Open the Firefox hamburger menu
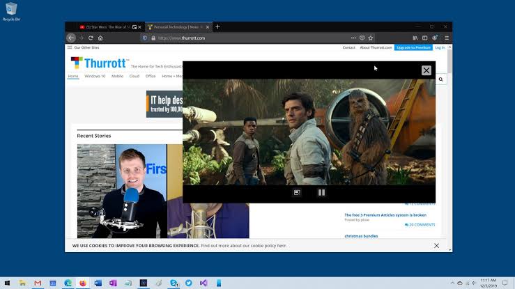The image size is (515, 289). click(x=447, y=38)
